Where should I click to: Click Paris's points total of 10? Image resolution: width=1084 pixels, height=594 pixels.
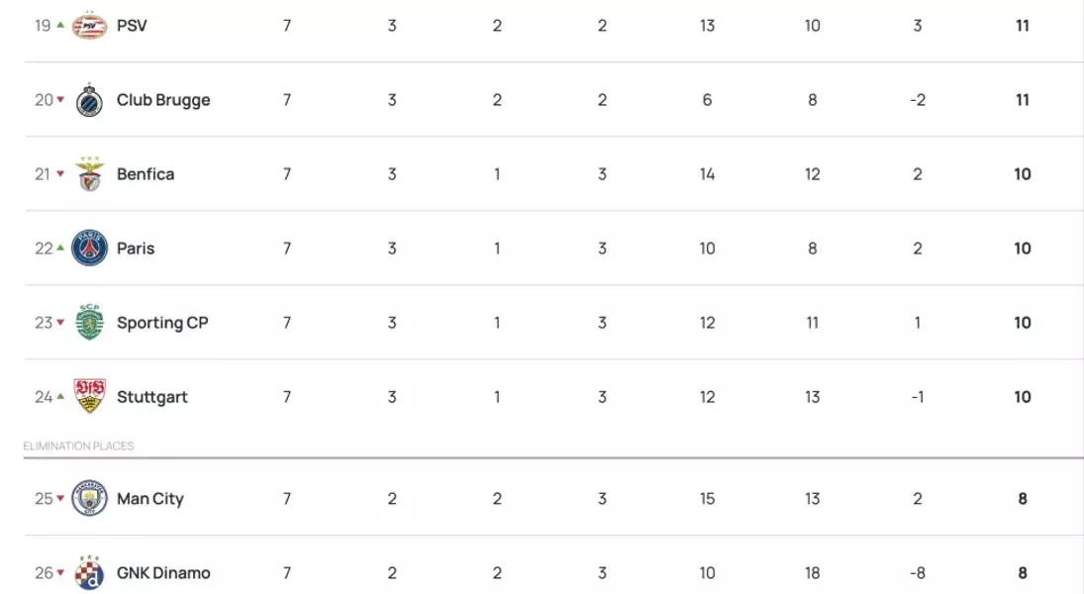point(1023,248)
